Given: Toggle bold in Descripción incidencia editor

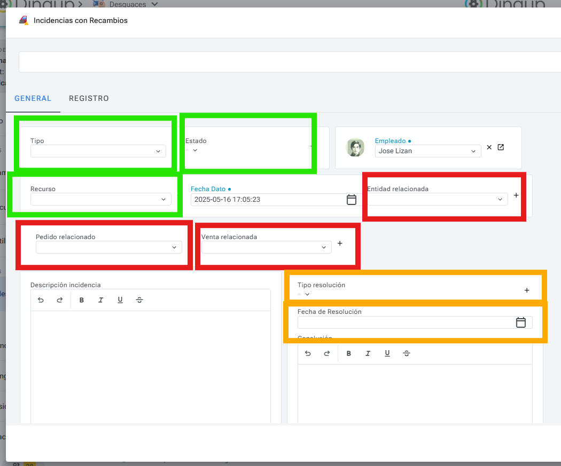Looking at the screenshot, I should click(82, 300).
